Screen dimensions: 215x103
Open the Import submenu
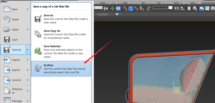point(16,60)
